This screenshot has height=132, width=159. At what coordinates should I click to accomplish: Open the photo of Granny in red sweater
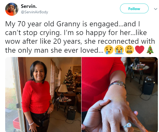click(x=43, y=95)
